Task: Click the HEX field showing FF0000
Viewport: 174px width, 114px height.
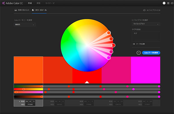Action: (89, 104)
